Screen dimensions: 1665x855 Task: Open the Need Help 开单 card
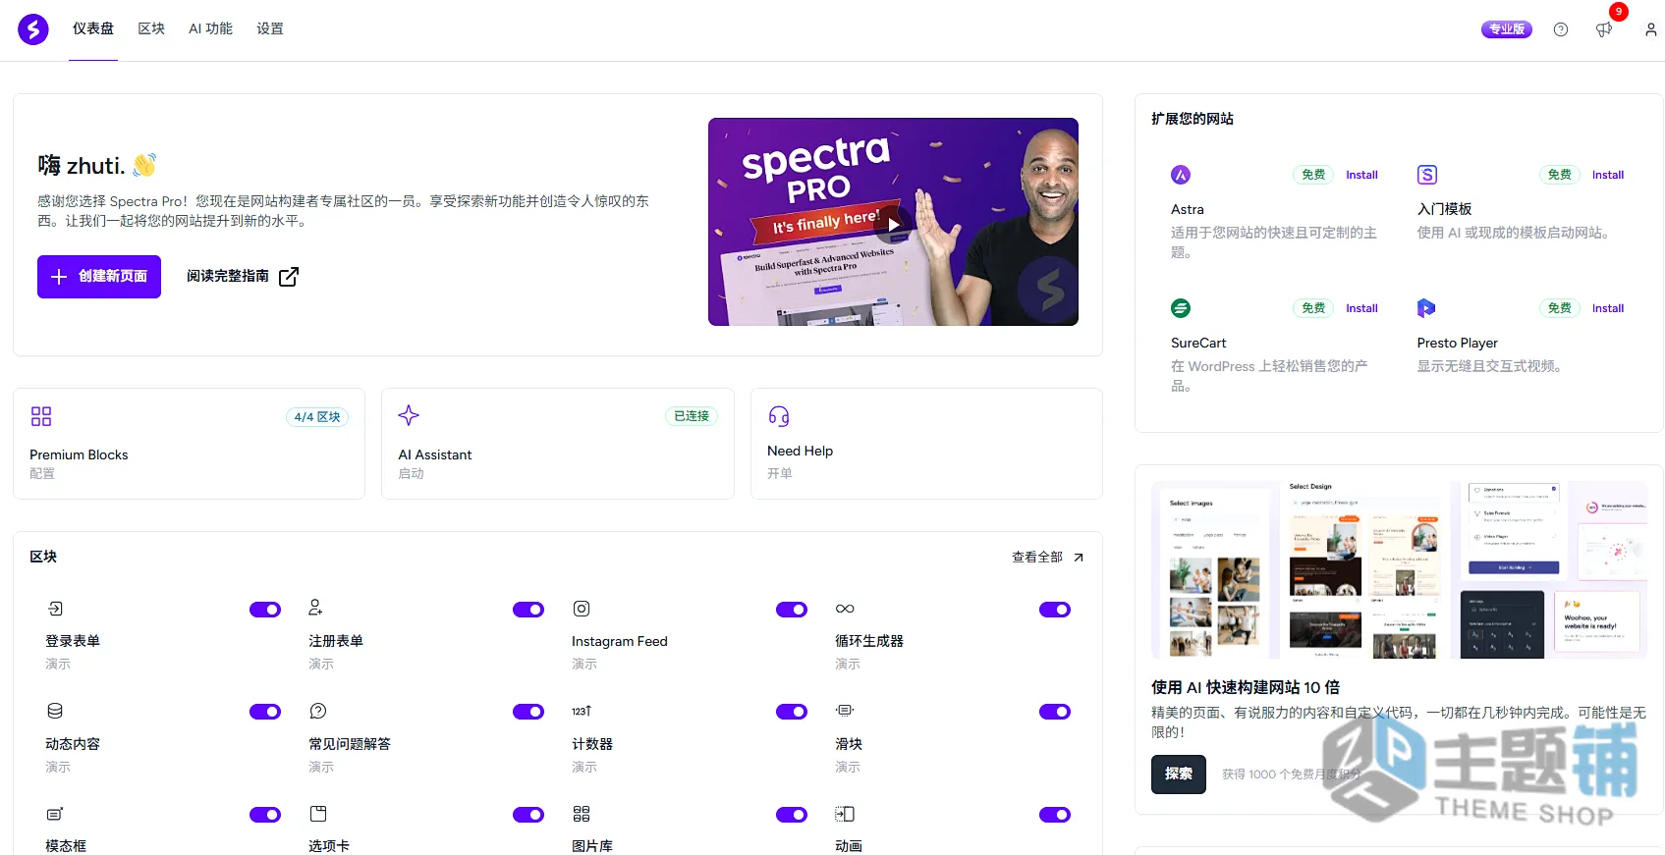926,444
